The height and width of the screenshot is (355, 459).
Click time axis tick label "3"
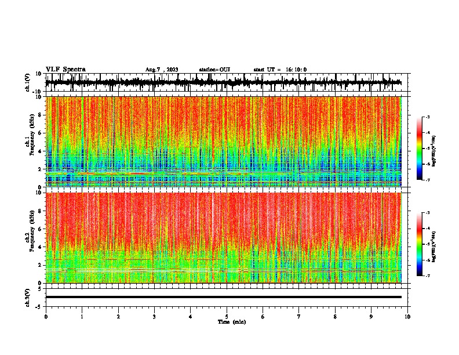(154, 317)
